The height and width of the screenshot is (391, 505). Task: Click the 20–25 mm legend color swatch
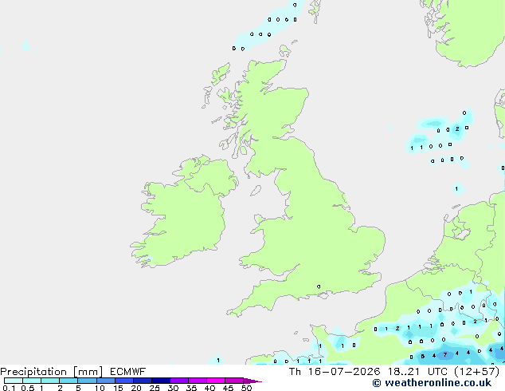tap(143, 381)
